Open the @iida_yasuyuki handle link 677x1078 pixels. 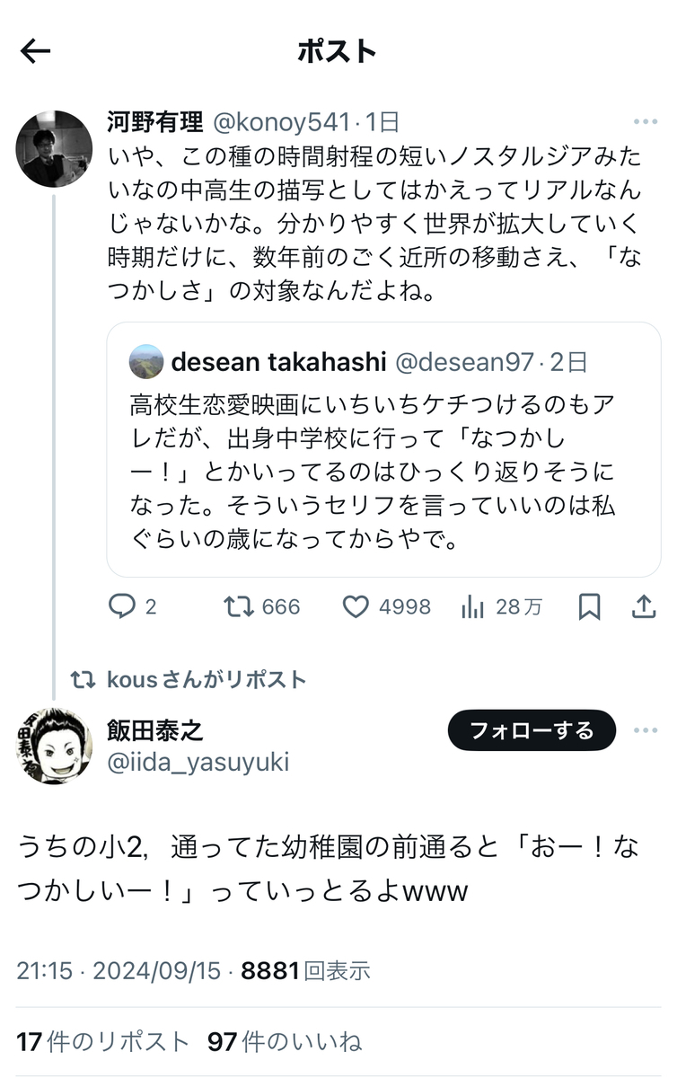[198, 763]
